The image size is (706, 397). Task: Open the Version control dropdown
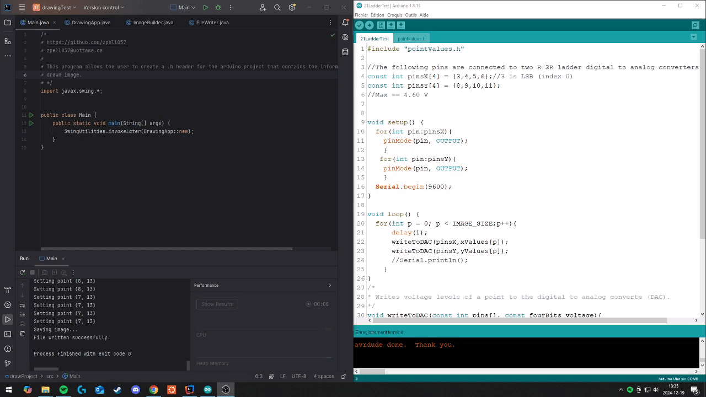point(104,8)
